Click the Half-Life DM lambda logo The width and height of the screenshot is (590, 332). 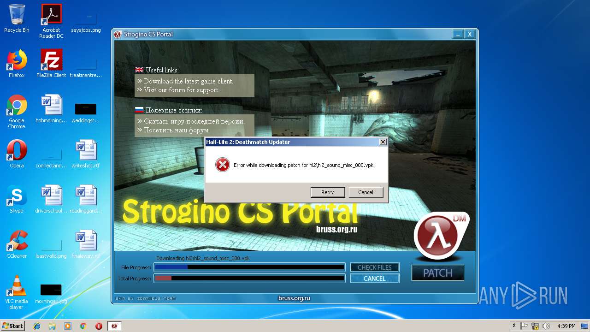point(442,237)
